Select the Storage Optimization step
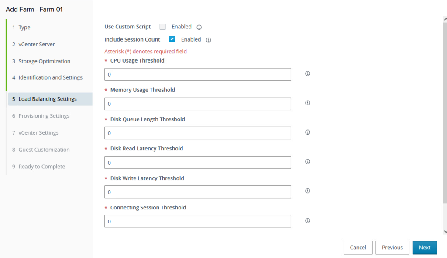447x258 pixels. (x=44, y=61)
